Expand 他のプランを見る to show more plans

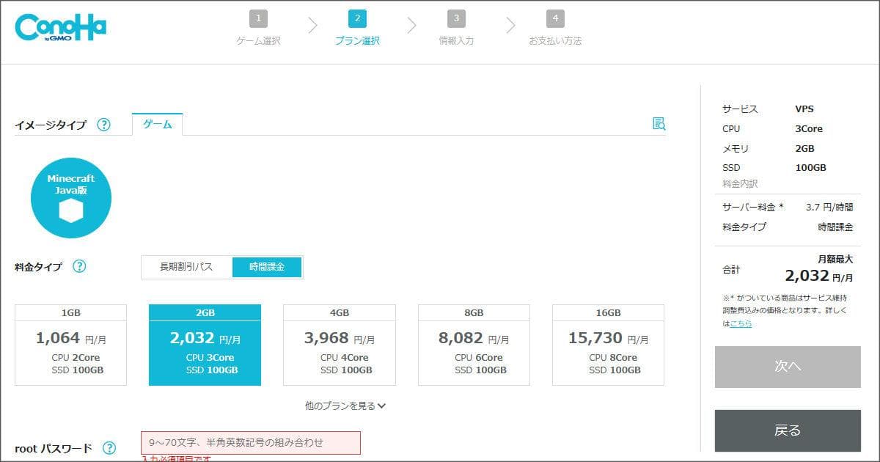click(345, 406)
